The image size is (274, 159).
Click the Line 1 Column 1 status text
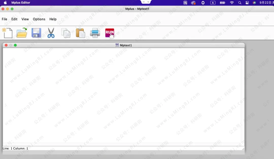coord(15,148)
